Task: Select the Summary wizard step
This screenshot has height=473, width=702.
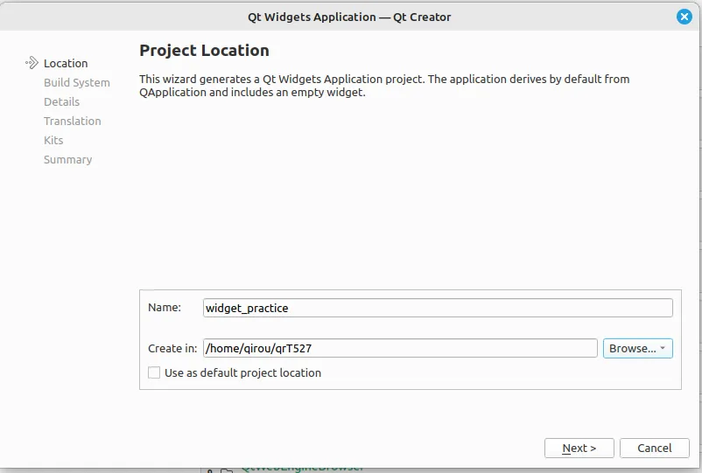Action: coord(67,160)
